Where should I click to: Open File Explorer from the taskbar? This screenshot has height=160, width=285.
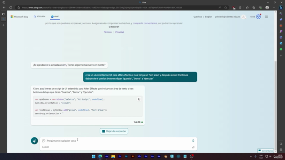113,156
